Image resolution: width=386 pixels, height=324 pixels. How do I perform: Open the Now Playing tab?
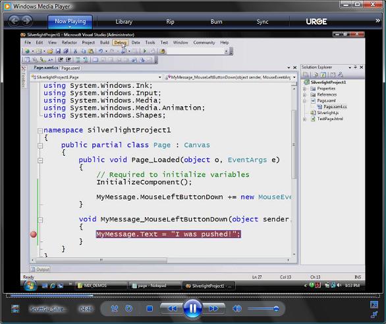pos(70,22)
